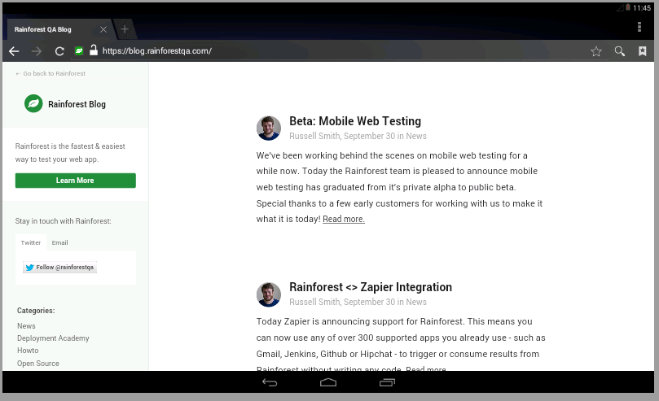This screenshot has height=401, width=659.
Task: Reload the page with refresh icon
Action: (x=59, y=51)
